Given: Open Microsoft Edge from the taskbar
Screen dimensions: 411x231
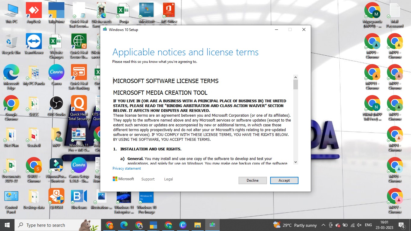Looking at the screenshot, I should click(124, 225).
